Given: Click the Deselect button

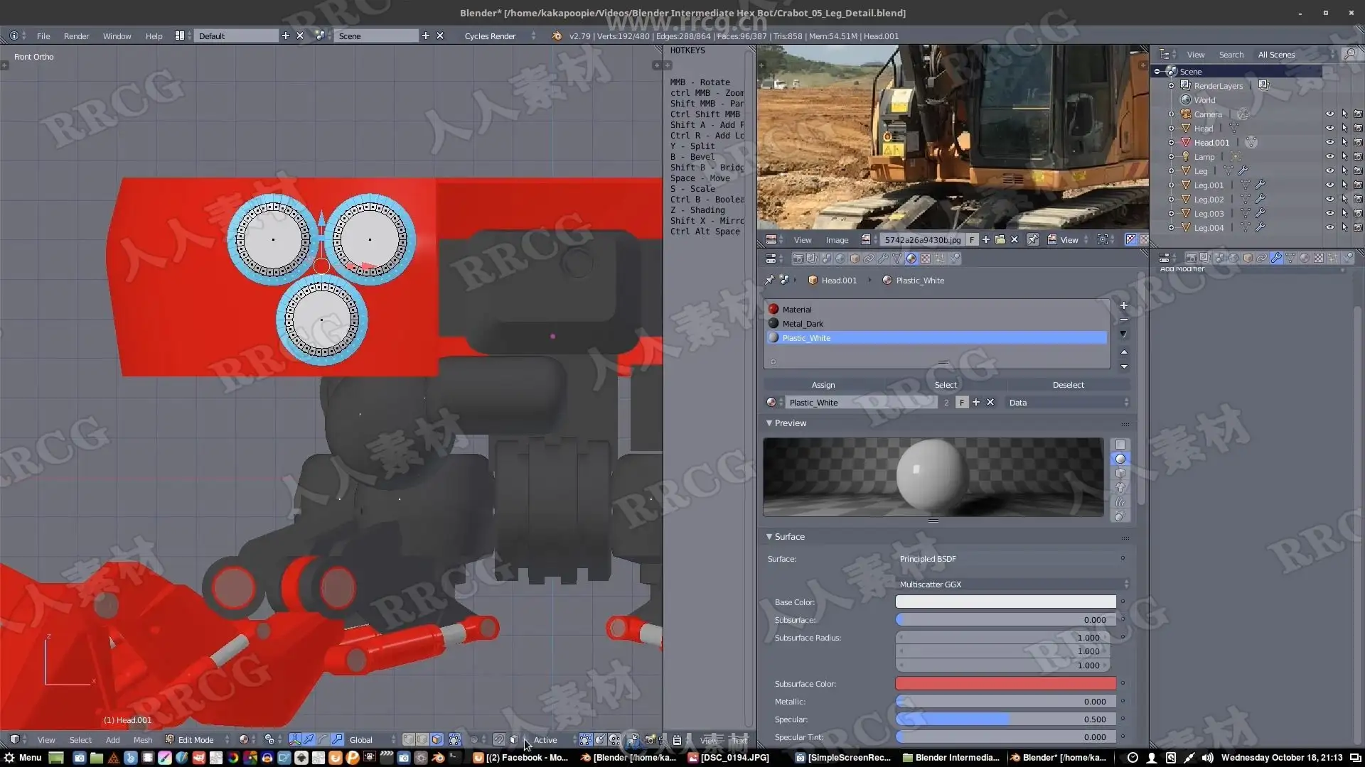Looking at the screenshot, I should point(1068,385).
